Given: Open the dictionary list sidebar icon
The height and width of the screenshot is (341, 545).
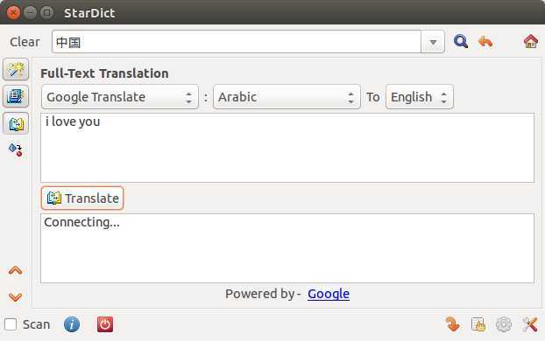Looking at the screenshot, I should point(16,96).
